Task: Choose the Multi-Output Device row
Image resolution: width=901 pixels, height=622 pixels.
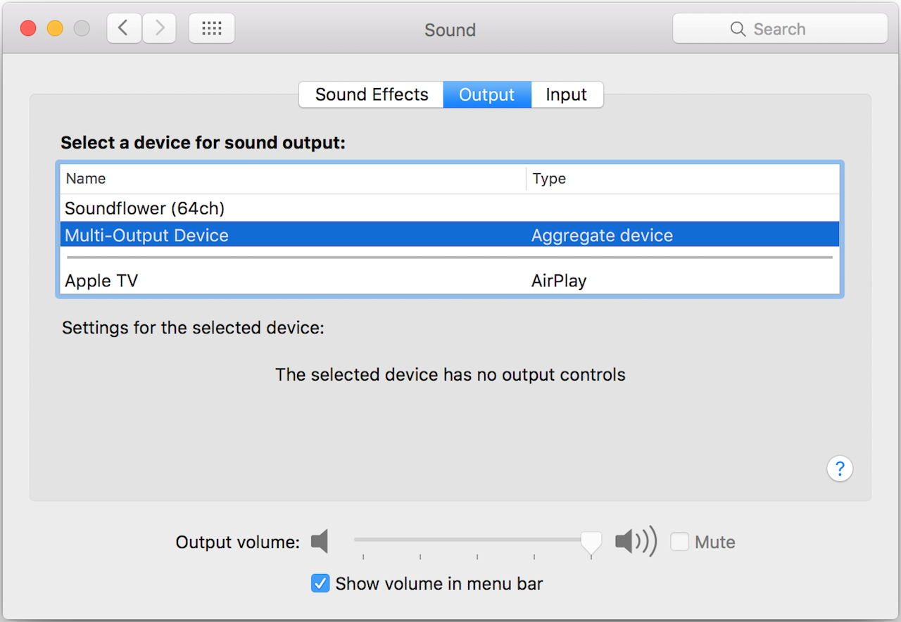Action: click(147, 235)
